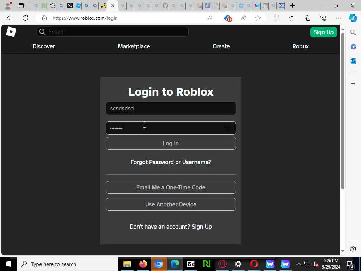Screen dimensions: 361x271
Task: Open sidebar settings gear icon
Action: pyautogui.click(x=353, y=249)
